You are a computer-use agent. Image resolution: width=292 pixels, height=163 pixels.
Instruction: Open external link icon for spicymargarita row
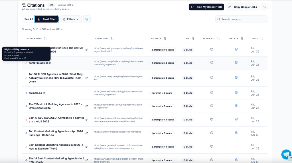tap(87, 50)
